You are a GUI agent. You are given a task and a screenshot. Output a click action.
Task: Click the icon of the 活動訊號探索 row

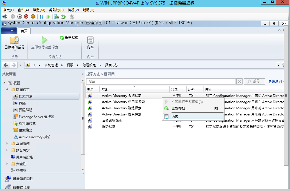click(90, 120)
